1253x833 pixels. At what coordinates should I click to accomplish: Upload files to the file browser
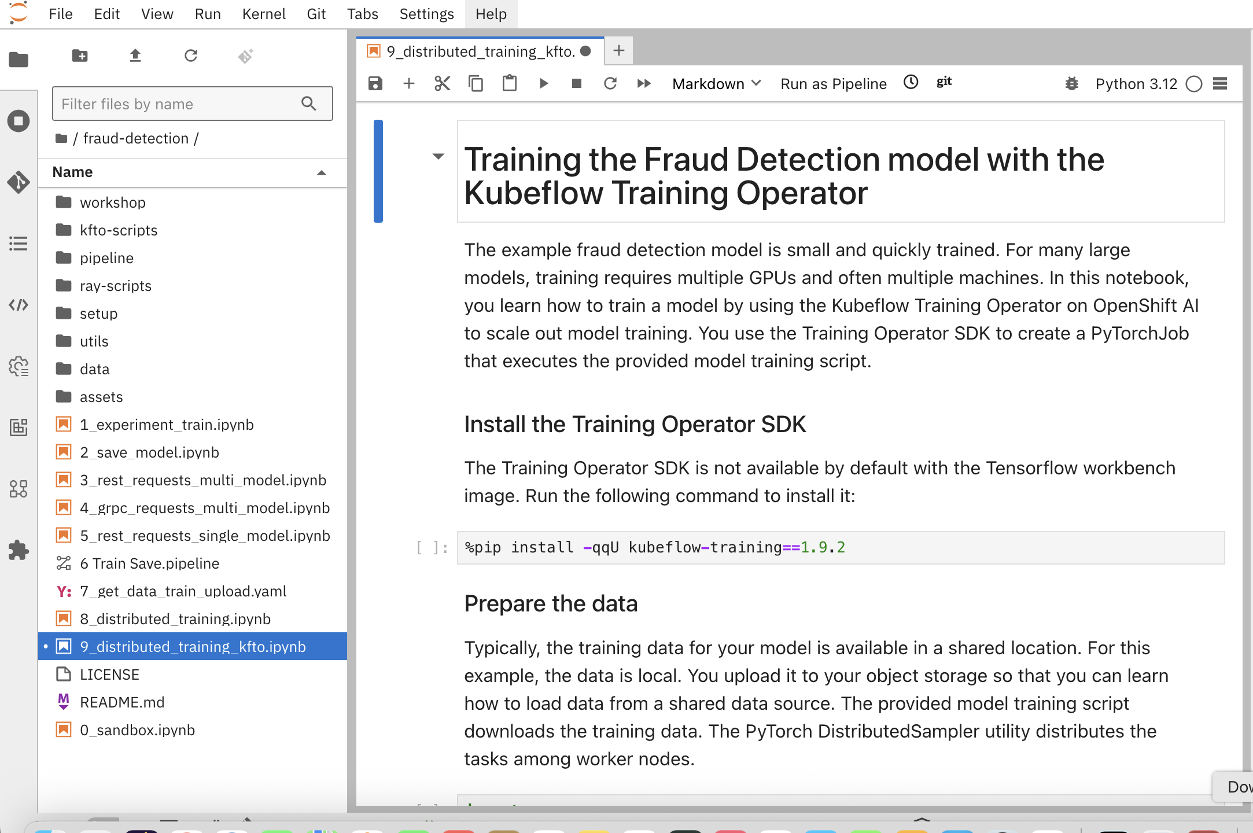135,56
